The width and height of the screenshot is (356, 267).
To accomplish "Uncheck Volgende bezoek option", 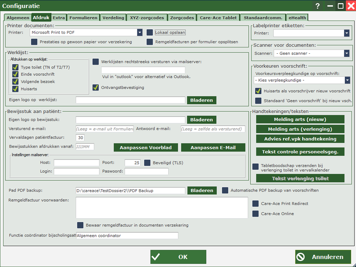I will pos(15,81).
